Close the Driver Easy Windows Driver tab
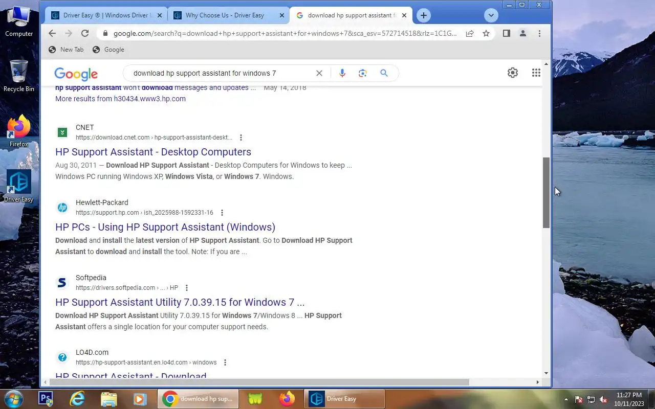This screenshot has height=409, width=655. 160,15
